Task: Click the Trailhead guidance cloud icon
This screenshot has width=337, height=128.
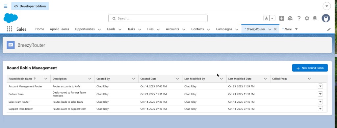Action: click(x=290, y=18)
